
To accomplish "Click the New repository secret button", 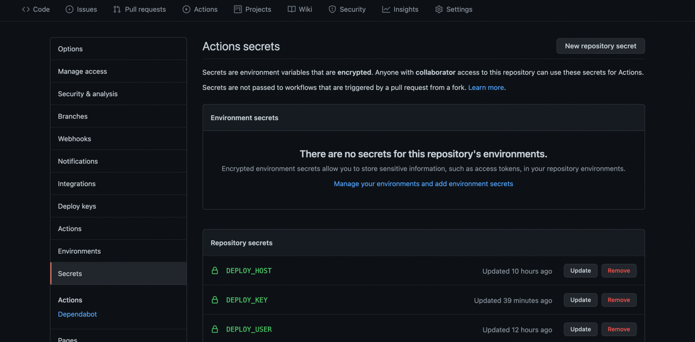I will tap(600, 46).
